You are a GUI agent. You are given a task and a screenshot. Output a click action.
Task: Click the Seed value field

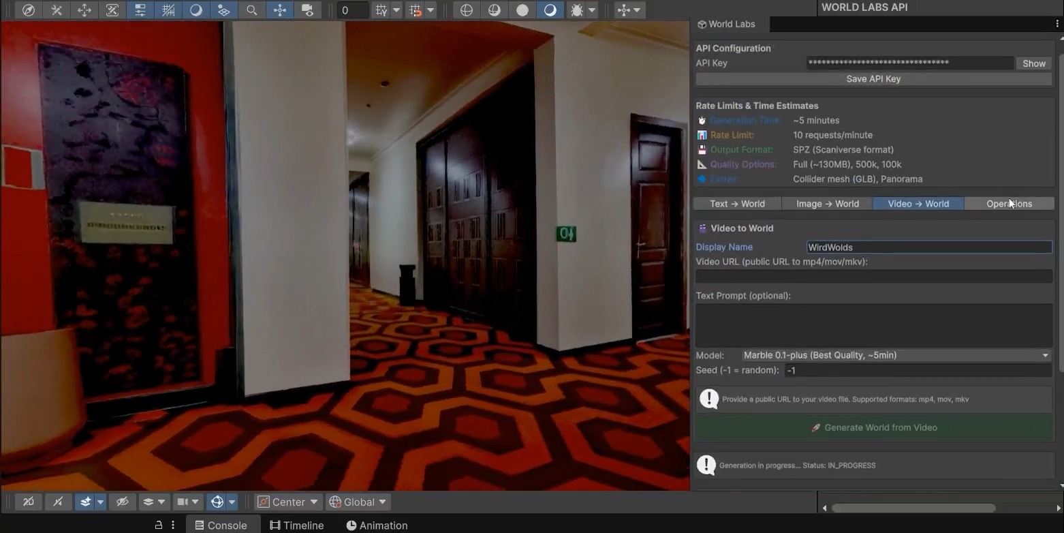click(918, 370)
